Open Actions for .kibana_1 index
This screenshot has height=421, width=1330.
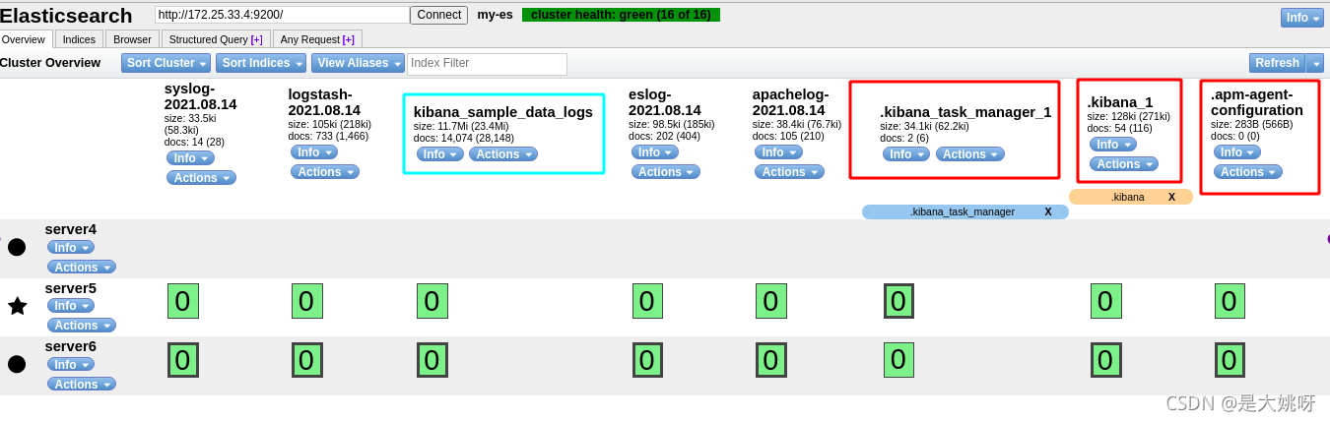(x=1124, y=164)
